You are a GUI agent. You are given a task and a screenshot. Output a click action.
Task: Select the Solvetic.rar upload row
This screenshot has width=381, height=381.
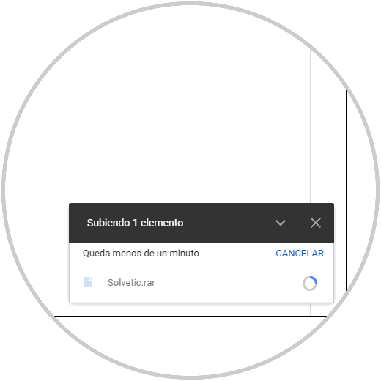point(201,284)
